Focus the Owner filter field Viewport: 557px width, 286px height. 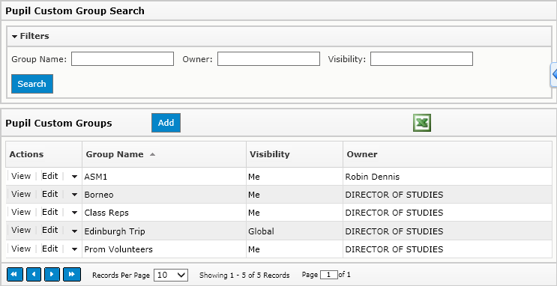tap(268, 59)
